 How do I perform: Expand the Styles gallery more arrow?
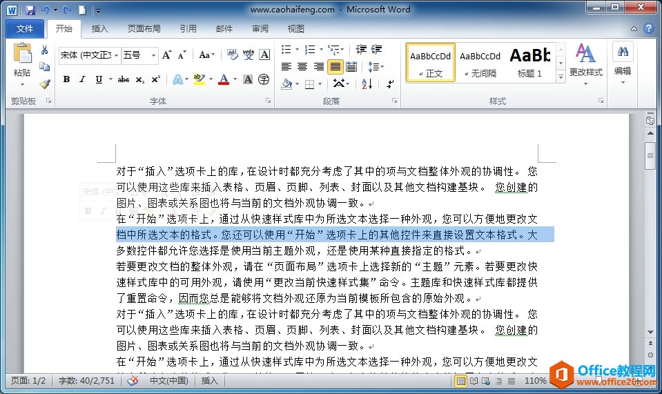(561, 77)
